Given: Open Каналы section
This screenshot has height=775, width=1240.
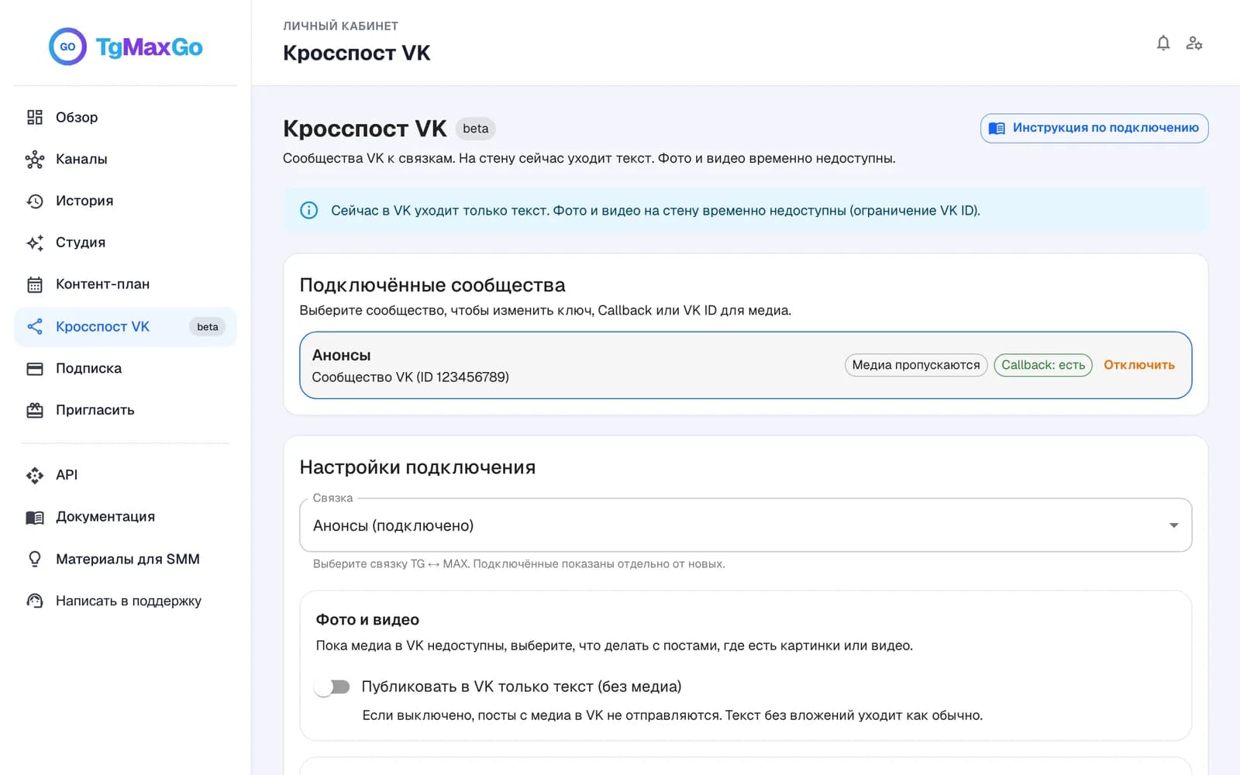Looking at the screenshot, I should (x=126, y=159).
